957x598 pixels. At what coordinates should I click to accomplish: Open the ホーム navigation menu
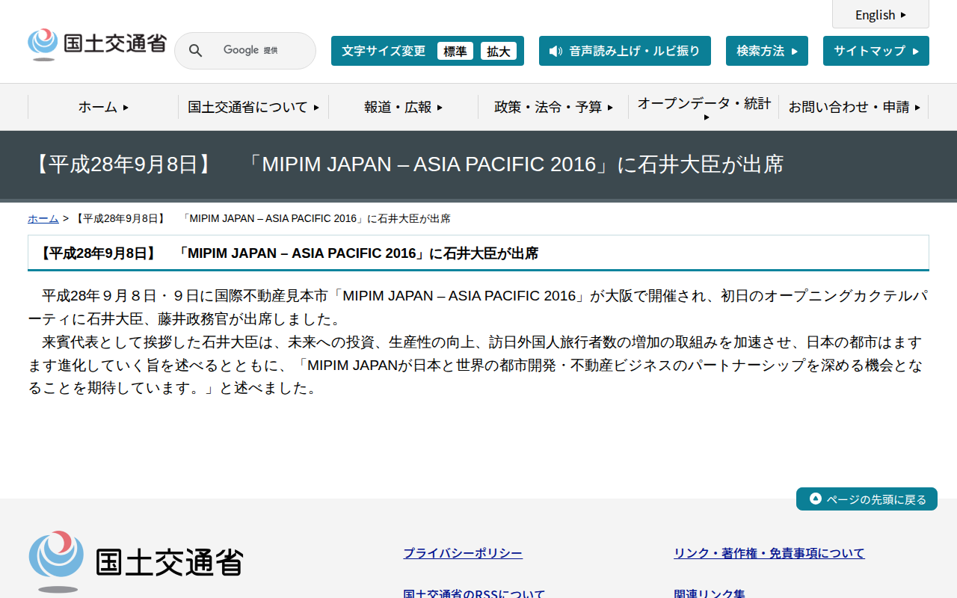102,107
